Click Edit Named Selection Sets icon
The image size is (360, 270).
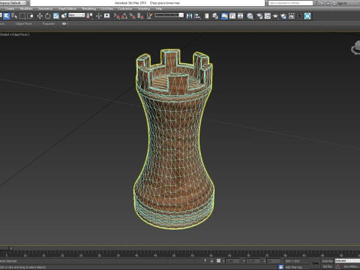coord(149,16)
